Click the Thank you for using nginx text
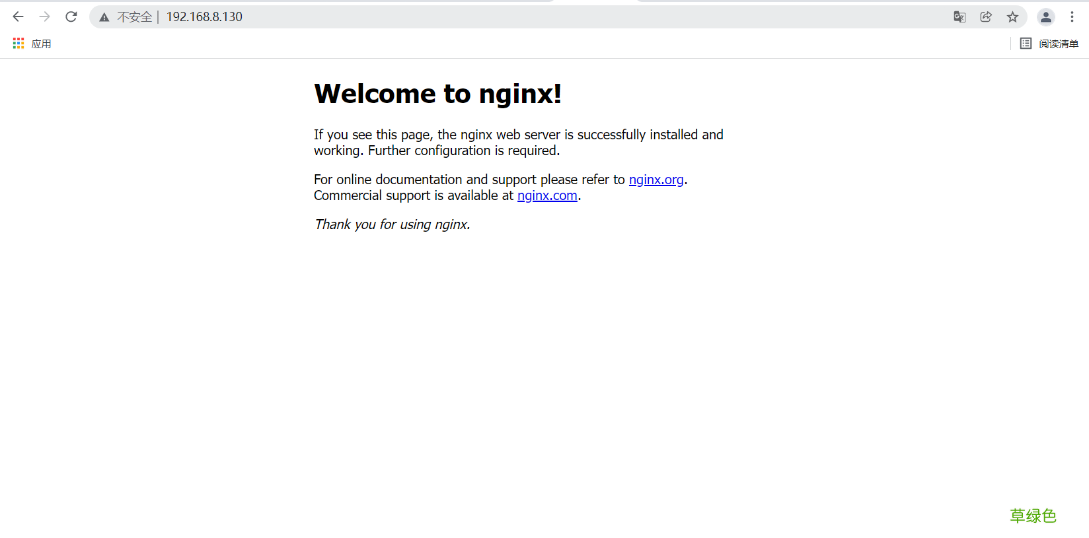1089x538 pixels. tap(393, 224)
